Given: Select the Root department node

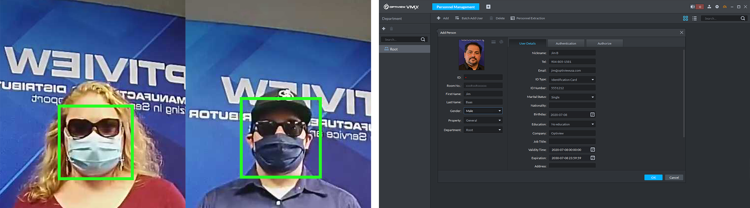Looking at the screenshot, I should coord(394,49).
